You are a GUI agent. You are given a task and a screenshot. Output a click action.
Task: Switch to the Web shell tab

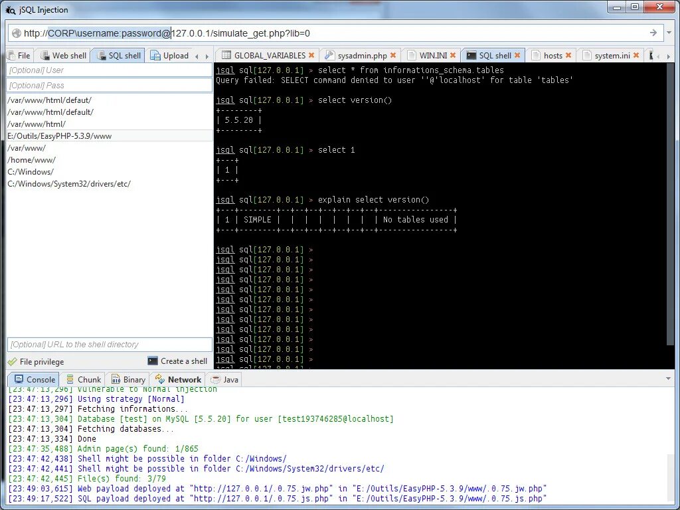pos(63,56)
